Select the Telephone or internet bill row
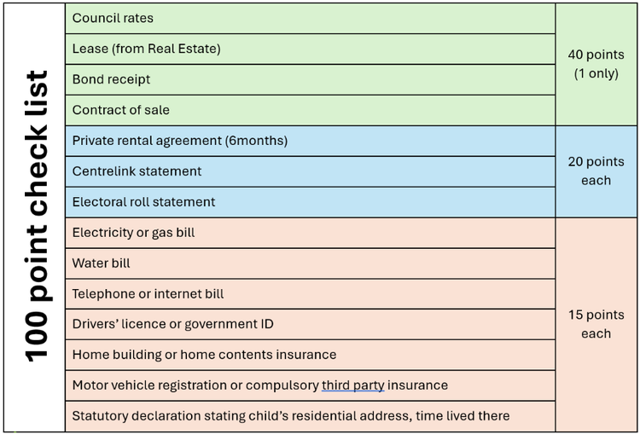The height and width of the screenshot is (434, 640). coord(148,293)
